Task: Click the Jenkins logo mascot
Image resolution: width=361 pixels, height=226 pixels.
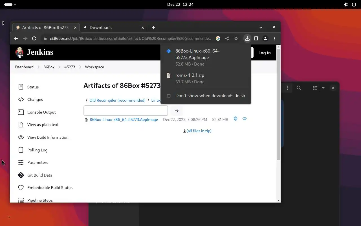Action: tap(19, 52)
